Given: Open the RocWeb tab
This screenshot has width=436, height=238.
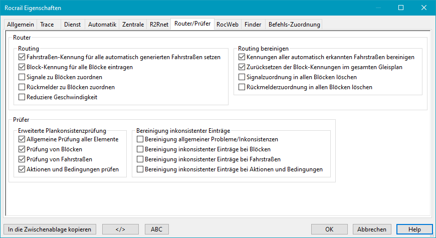Looking at the screenshot, I should 228,24.
